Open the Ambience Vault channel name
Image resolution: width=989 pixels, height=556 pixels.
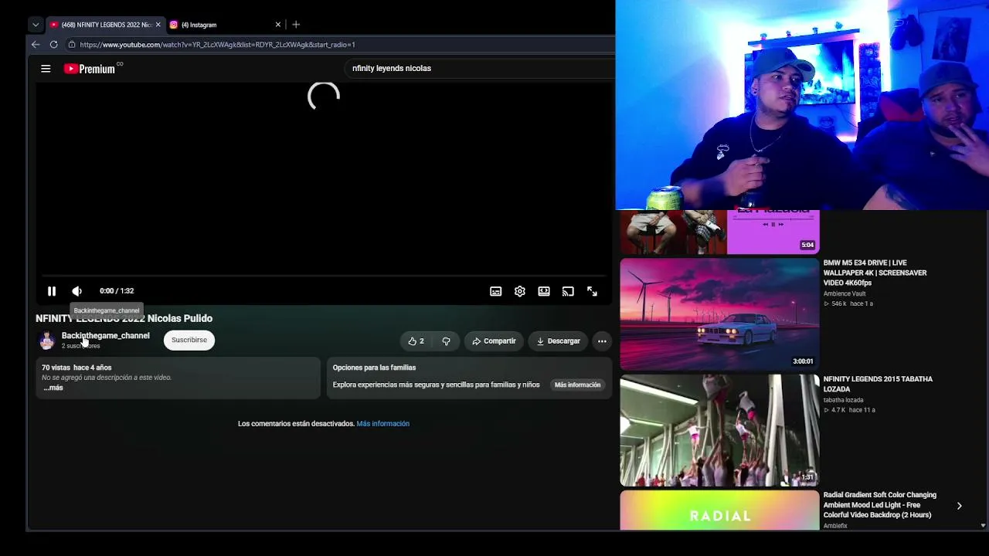coord(845,293)
